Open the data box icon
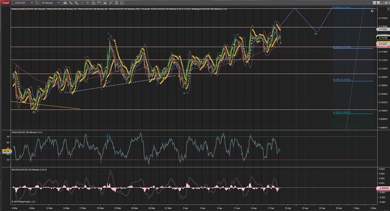This screenshot has width=390, height=211. (x=93, y=3)
